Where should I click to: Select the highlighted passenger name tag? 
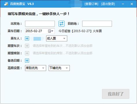(x=37, y=39)
